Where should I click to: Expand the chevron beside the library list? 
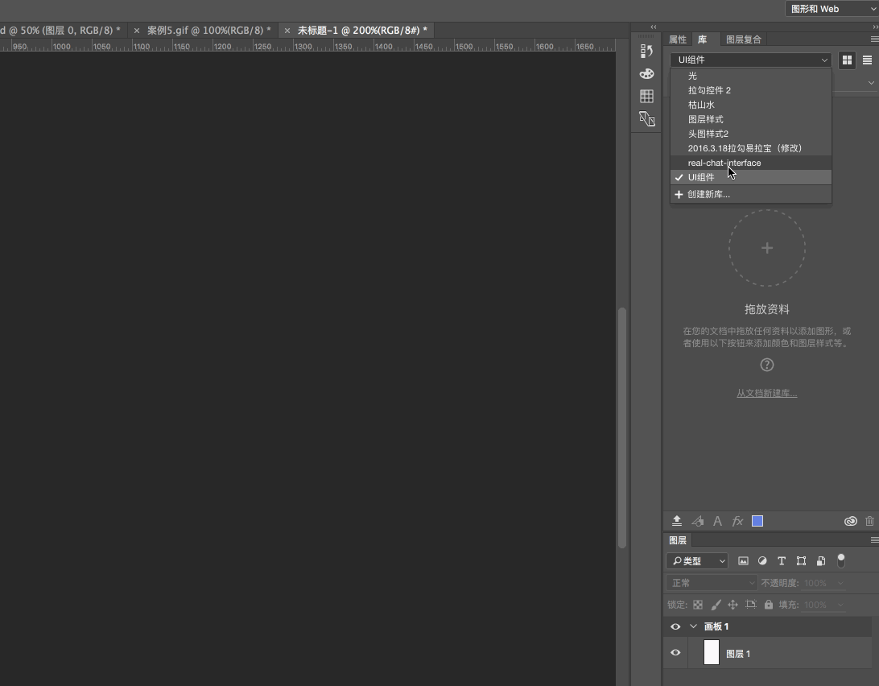coord(871,83)
